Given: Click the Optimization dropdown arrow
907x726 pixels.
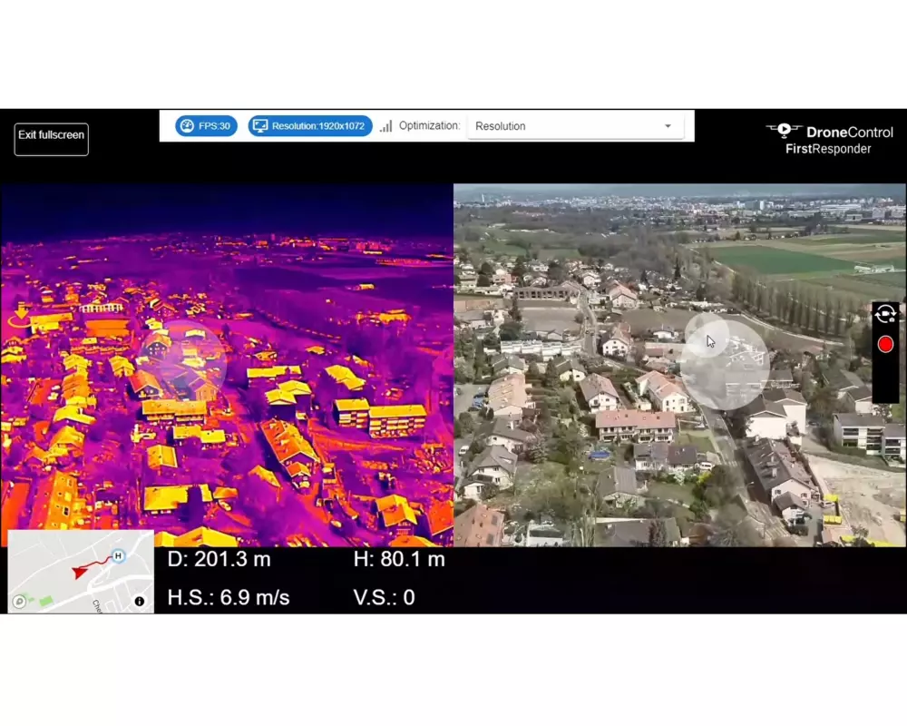Looking at the screenshot, I should (668, 126).
